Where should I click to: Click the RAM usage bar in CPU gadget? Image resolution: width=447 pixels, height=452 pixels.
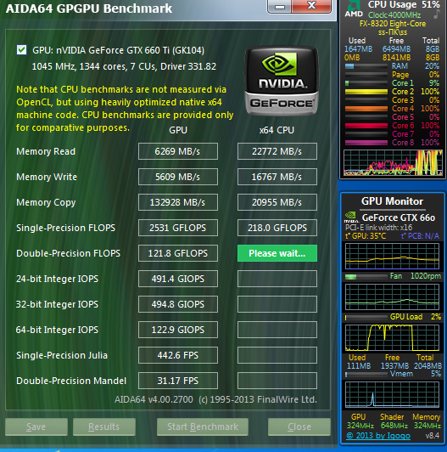(366, 66)
